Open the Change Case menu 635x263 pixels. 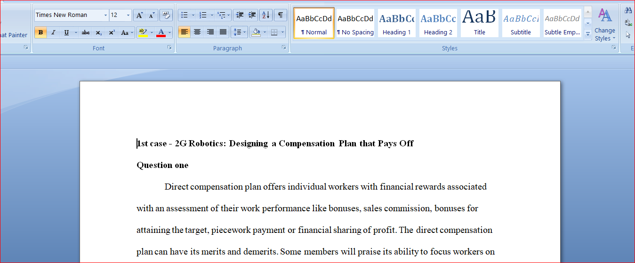click(126, 32)
